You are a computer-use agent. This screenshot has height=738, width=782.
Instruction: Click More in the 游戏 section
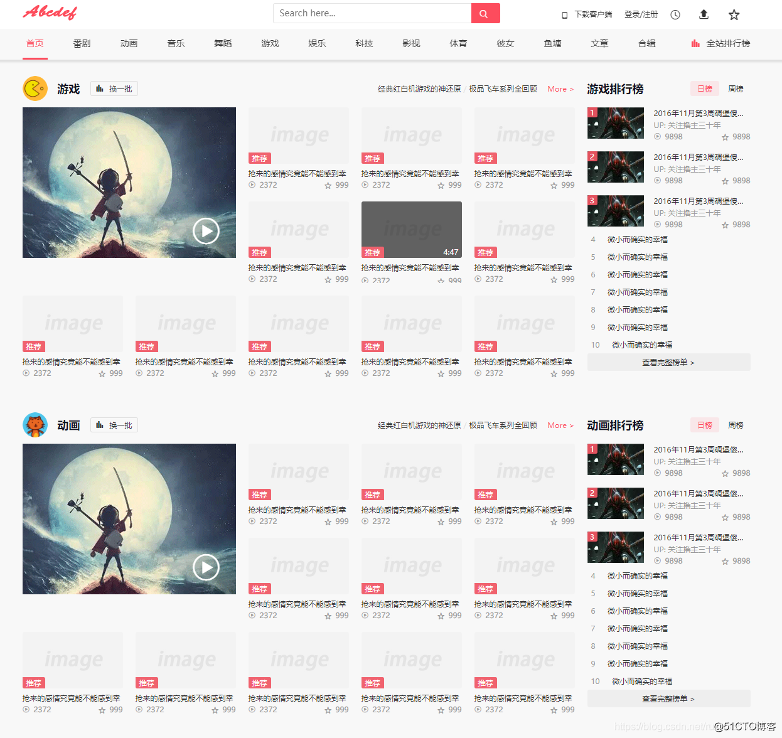coord(560,88)
